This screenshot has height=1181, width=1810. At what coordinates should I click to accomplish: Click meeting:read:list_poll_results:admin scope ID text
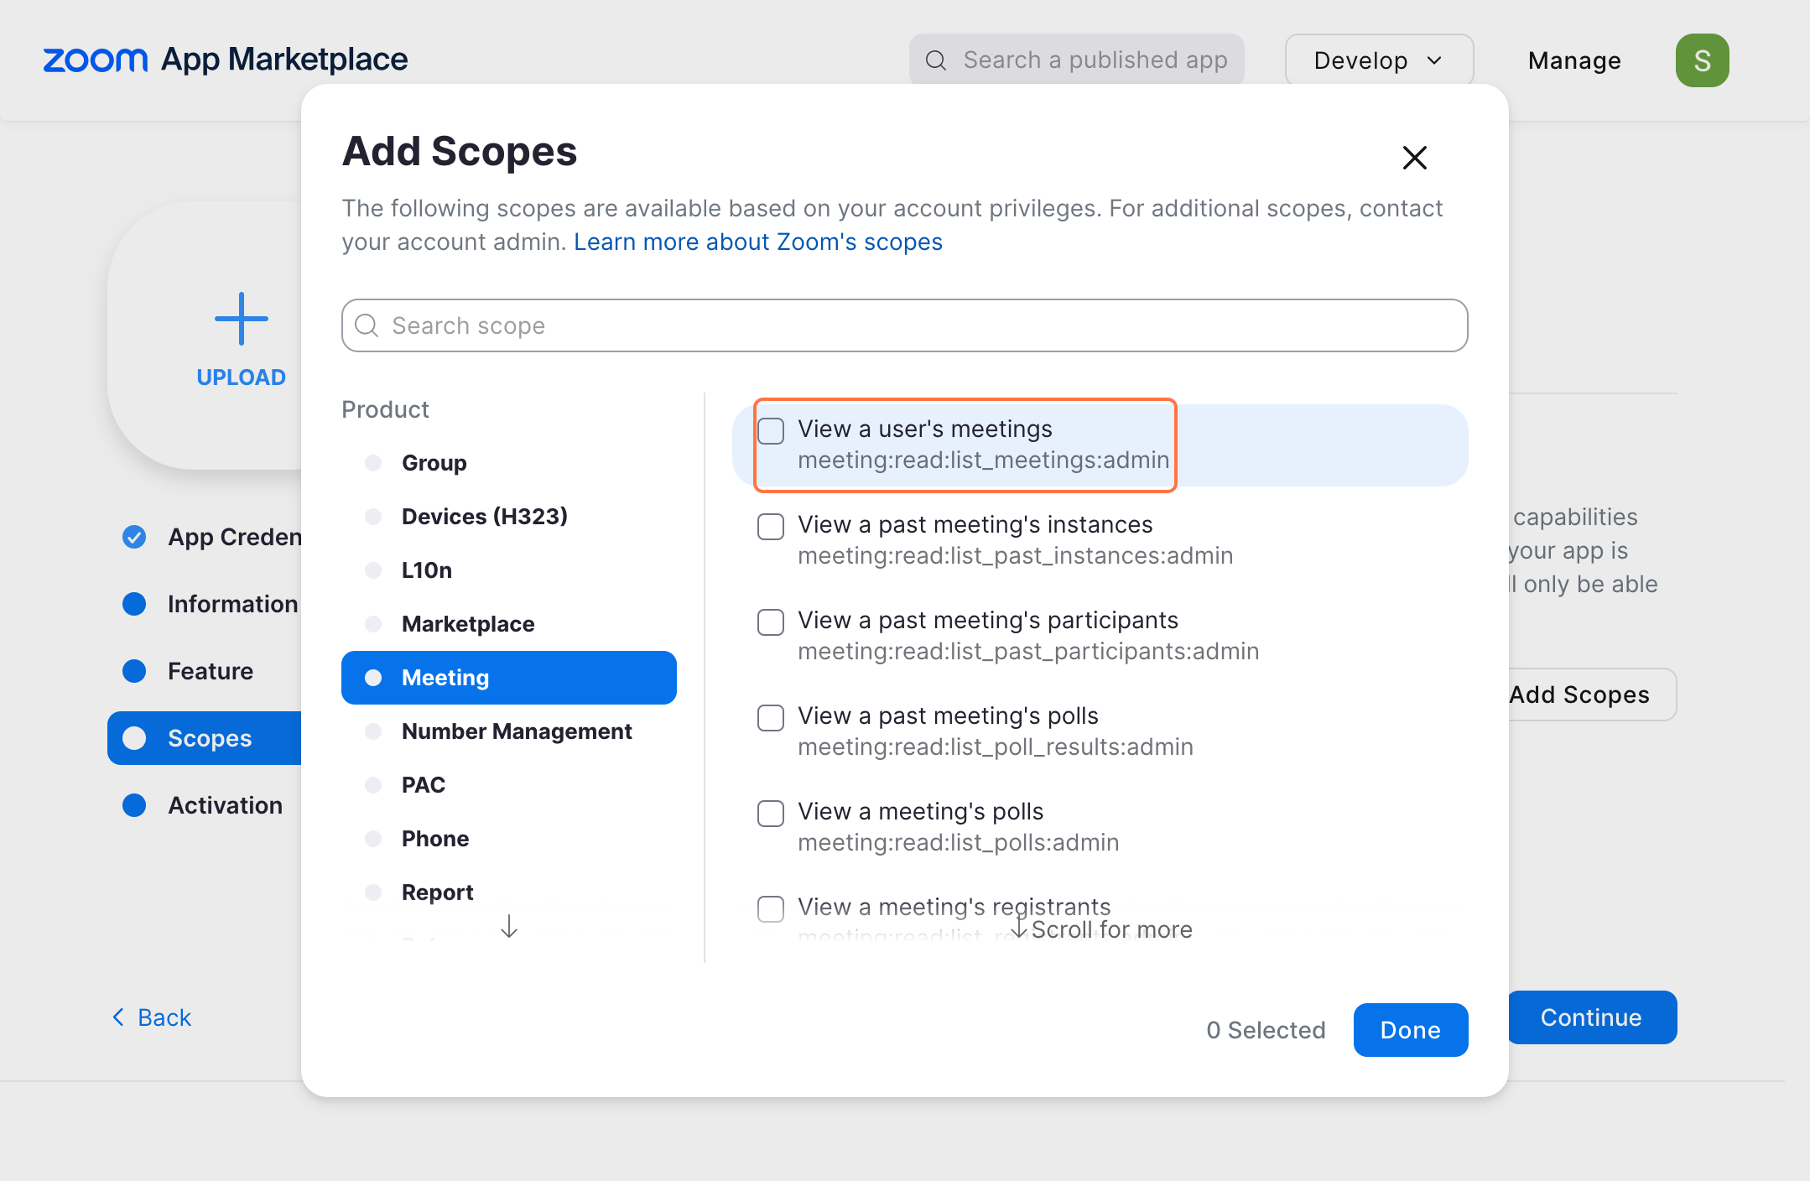coord(995,747)
